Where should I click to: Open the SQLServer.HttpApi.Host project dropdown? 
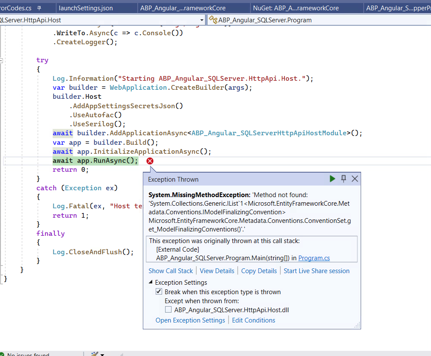click(202, 20)
